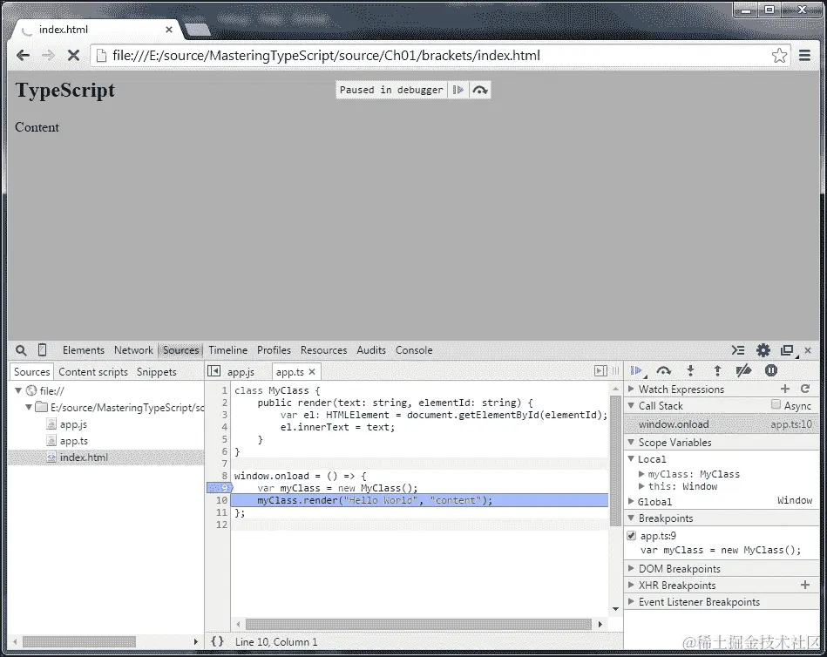Open the Console panel
The height and width of the screenshot is (657, 827).
pyautogui.click(x=414, y=350)
